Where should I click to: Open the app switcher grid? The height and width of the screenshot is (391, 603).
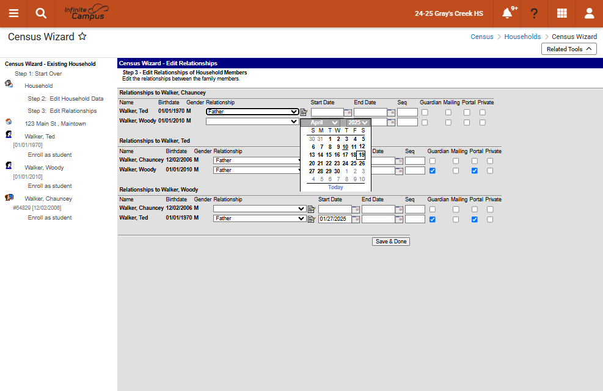tap(562, 13)
